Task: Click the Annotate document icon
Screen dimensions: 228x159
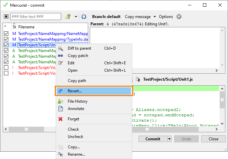Action: pos(60,109)
